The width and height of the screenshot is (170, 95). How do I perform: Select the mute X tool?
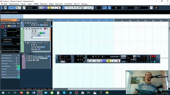point(79,8)
